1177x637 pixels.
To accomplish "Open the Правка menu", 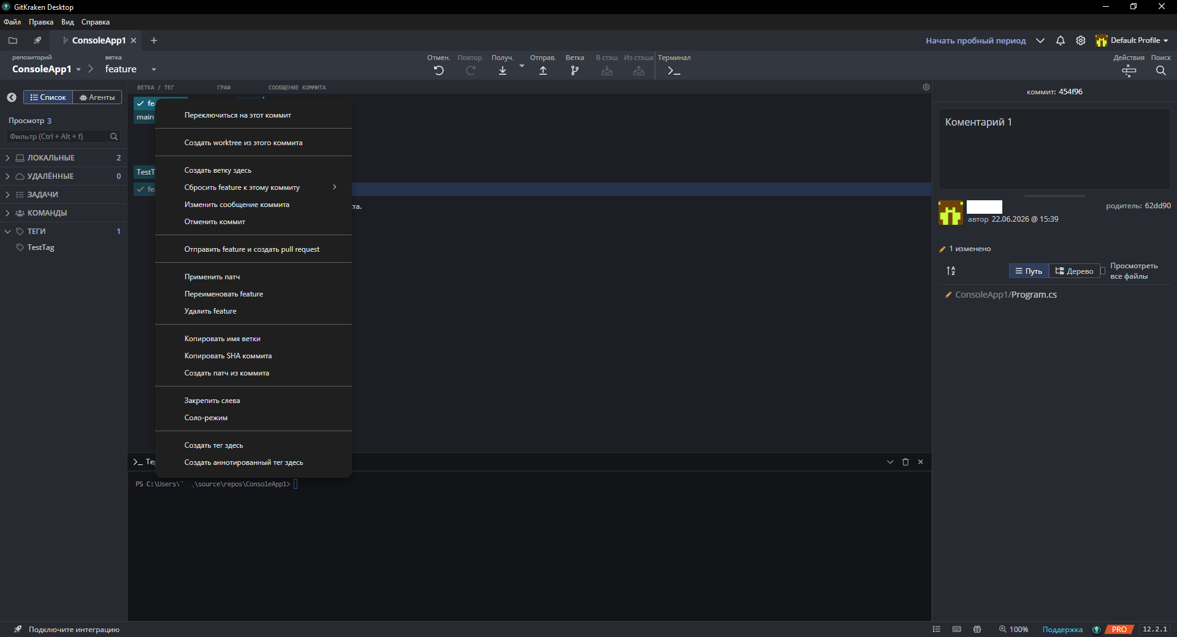I will (x=41, y=22).
